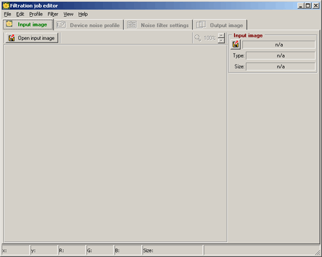Open the View menu
Viewport: 322px width, 257px height.
(x=68, y=14)
